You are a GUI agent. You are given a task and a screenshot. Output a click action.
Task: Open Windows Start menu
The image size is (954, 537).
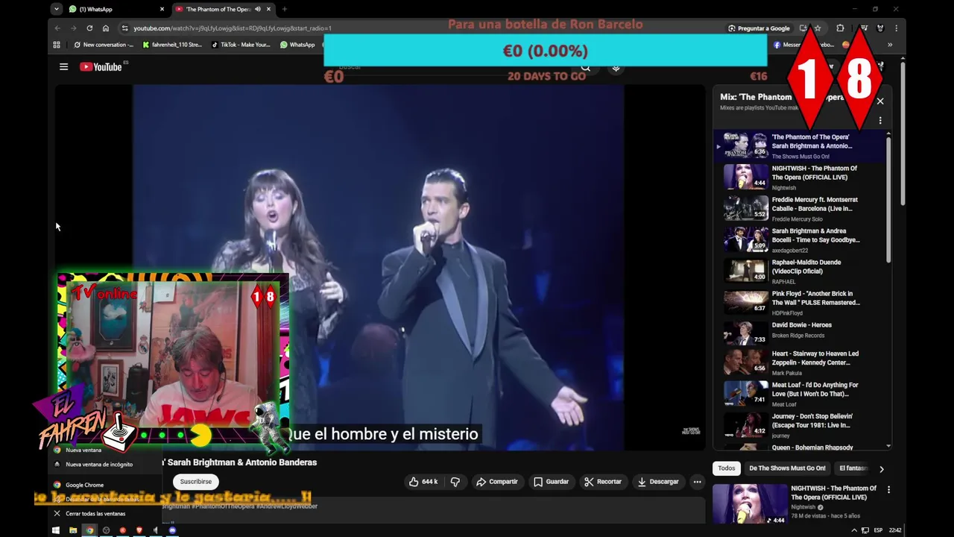56,530
